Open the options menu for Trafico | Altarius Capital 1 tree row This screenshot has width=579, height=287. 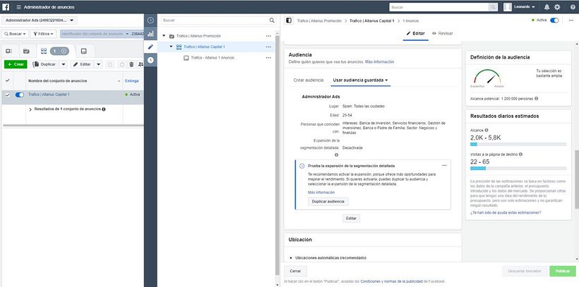(268, 47)
